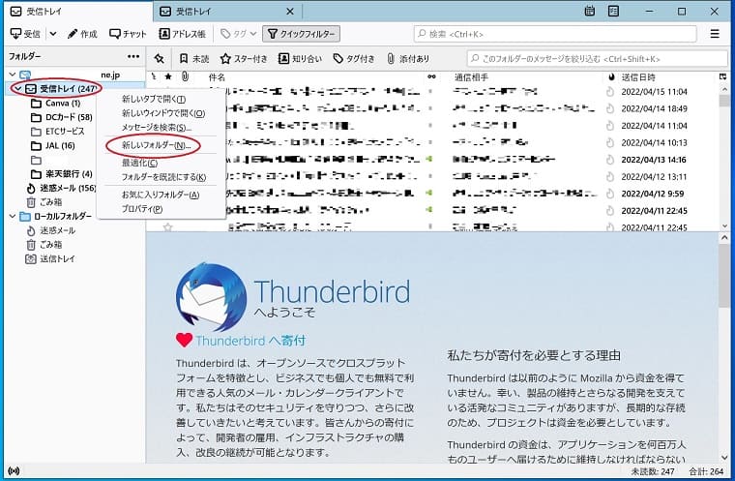
Task: Select the JAL (16) folder
Action: [x=53, y=145]
